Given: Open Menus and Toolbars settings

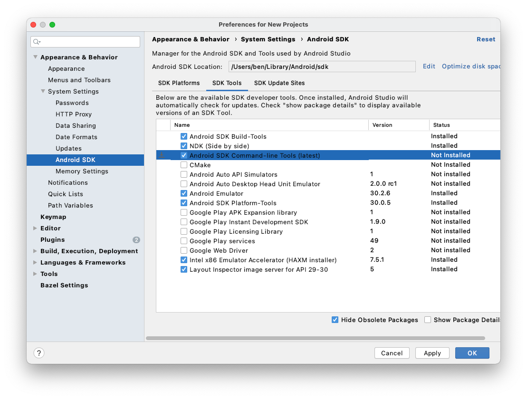Looking at the screenshot, I should pos(79,80).
